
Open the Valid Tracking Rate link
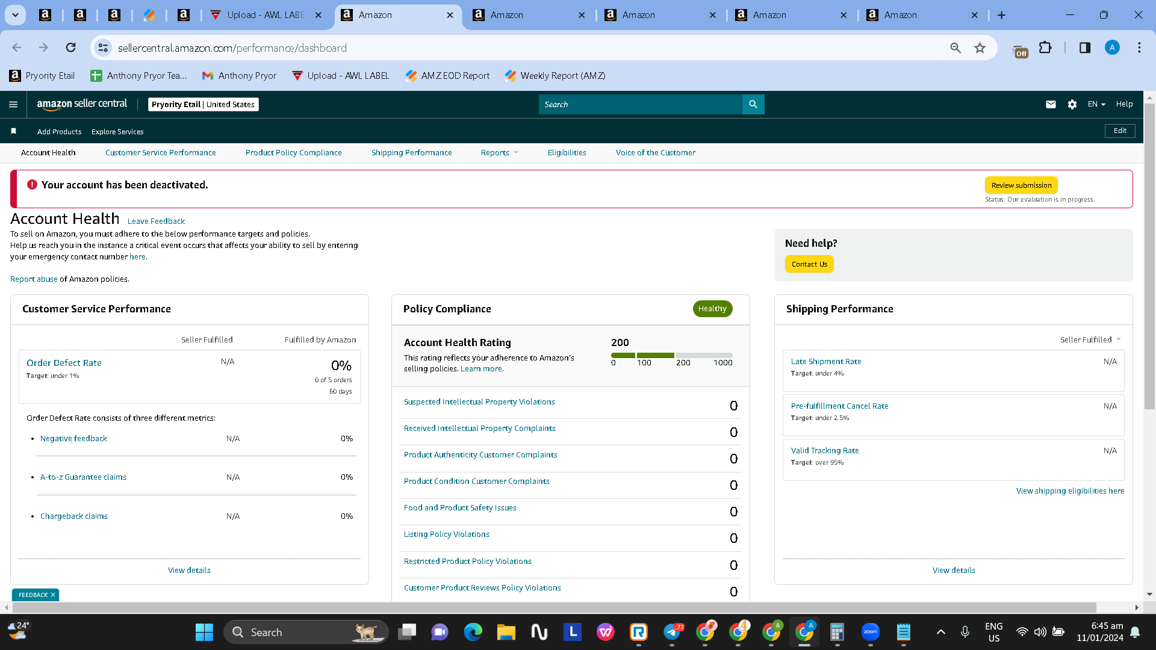[x=825, y=450]
